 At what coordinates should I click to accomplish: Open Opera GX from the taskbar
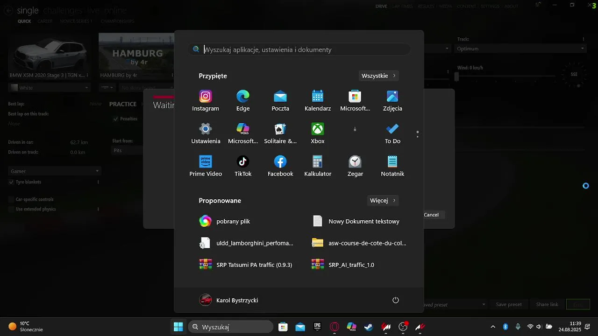pos(335,327)
